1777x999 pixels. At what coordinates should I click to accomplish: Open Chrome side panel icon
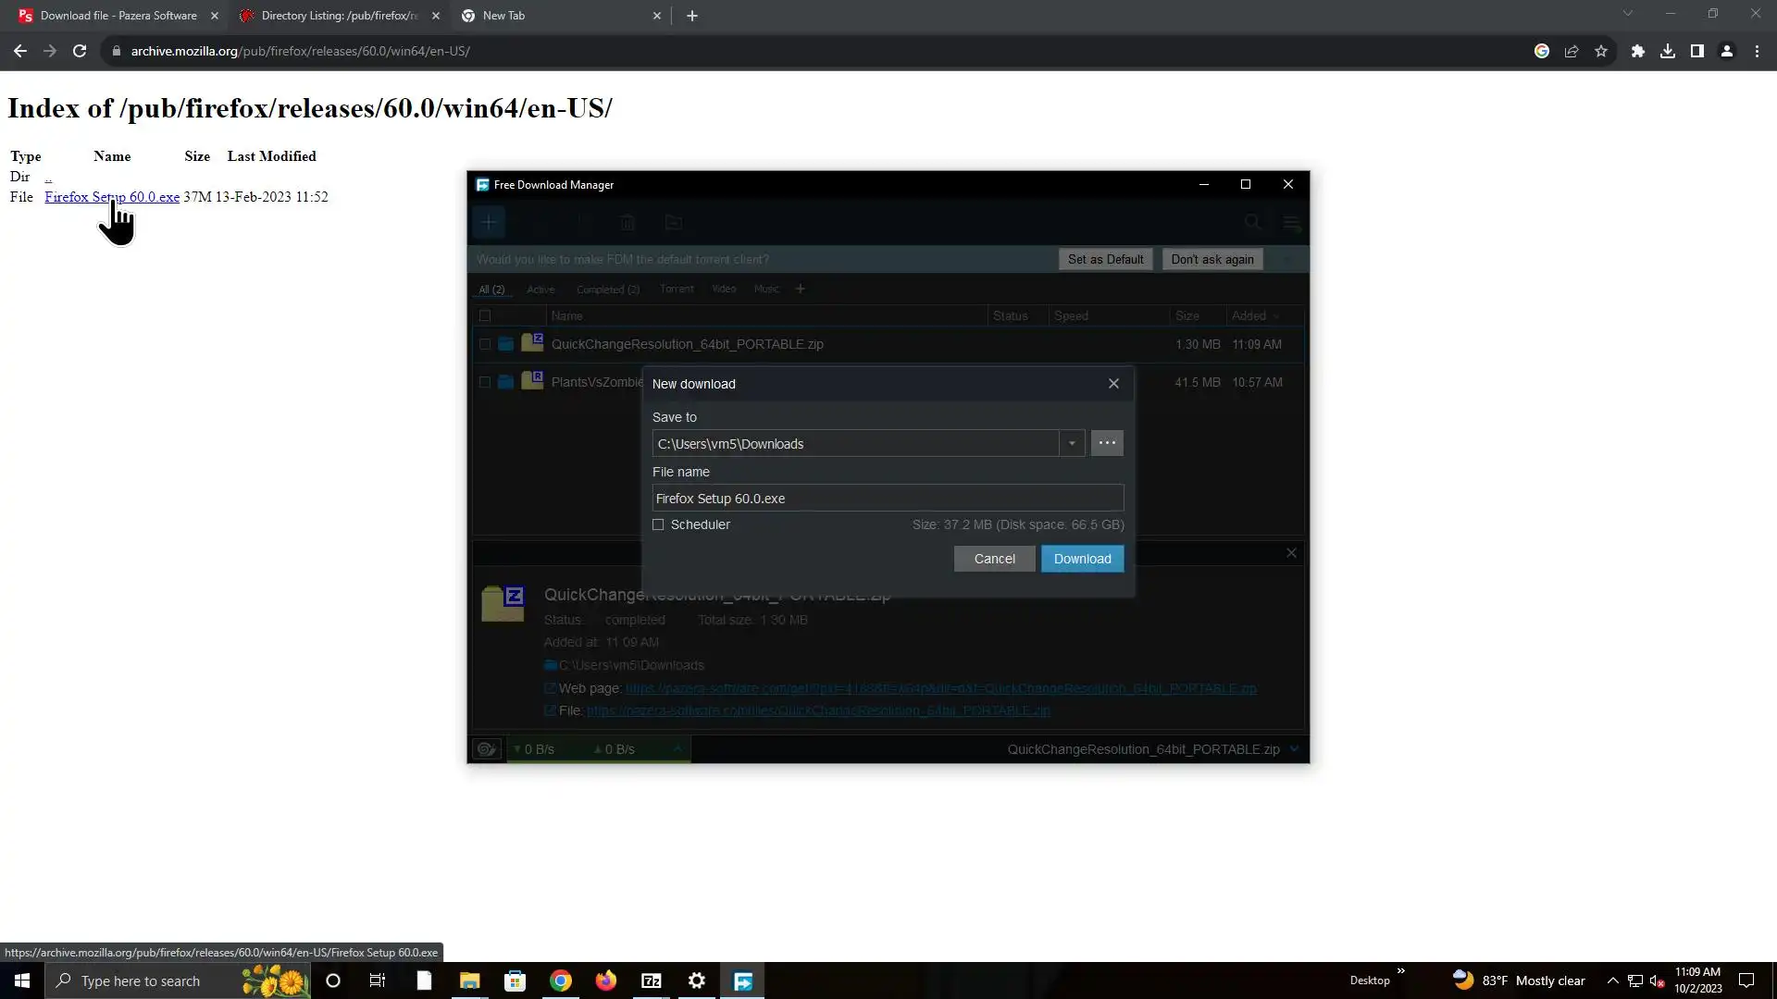1696,52
